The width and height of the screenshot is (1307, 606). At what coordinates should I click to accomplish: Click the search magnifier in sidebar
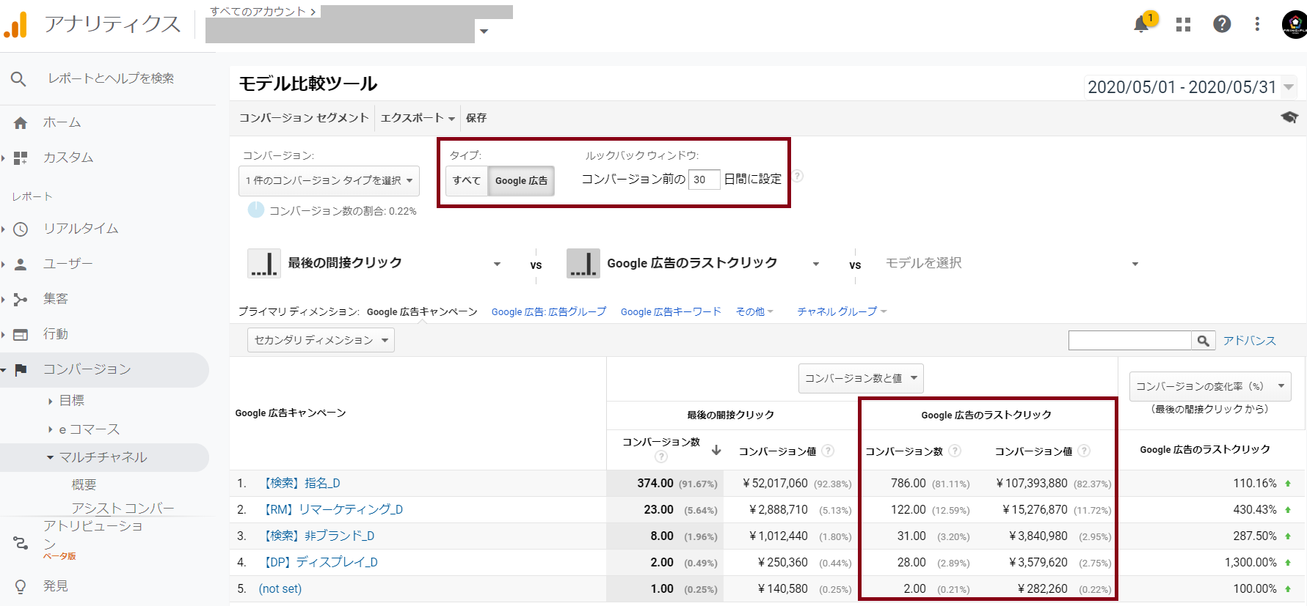coord(18,78)
